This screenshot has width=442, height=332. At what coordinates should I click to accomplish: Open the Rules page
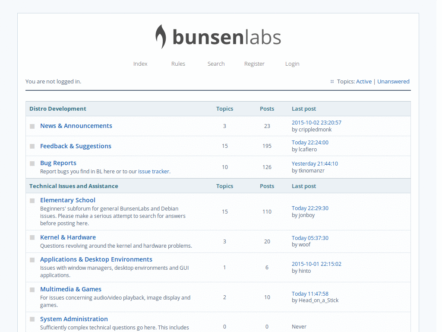178,64
